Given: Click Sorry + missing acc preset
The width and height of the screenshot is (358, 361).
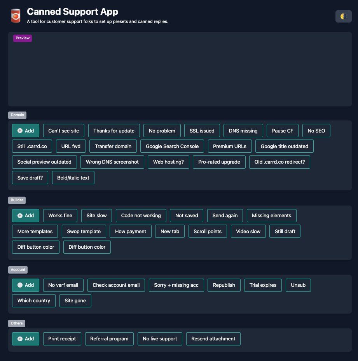Looking at the screenshot, I should pyautogui.click(x=176, y=285).
